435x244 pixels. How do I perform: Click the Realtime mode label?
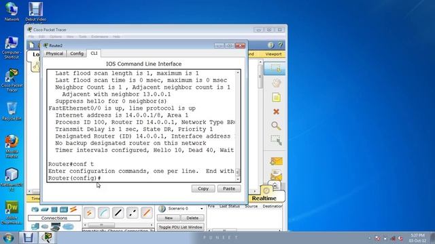click(264, 198)
